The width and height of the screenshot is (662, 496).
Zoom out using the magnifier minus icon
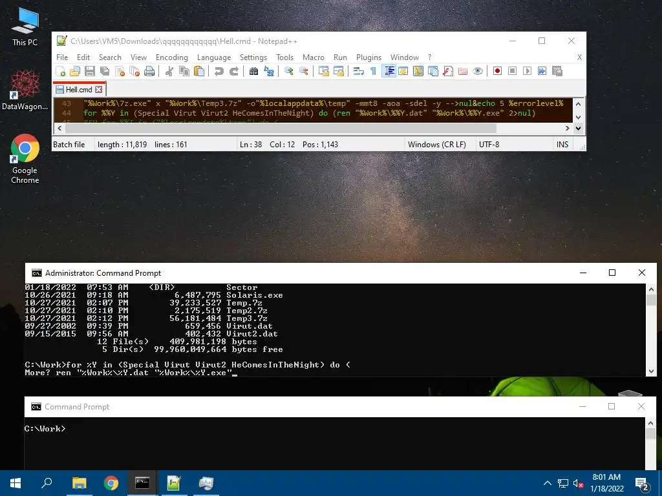tap(304, 71)
